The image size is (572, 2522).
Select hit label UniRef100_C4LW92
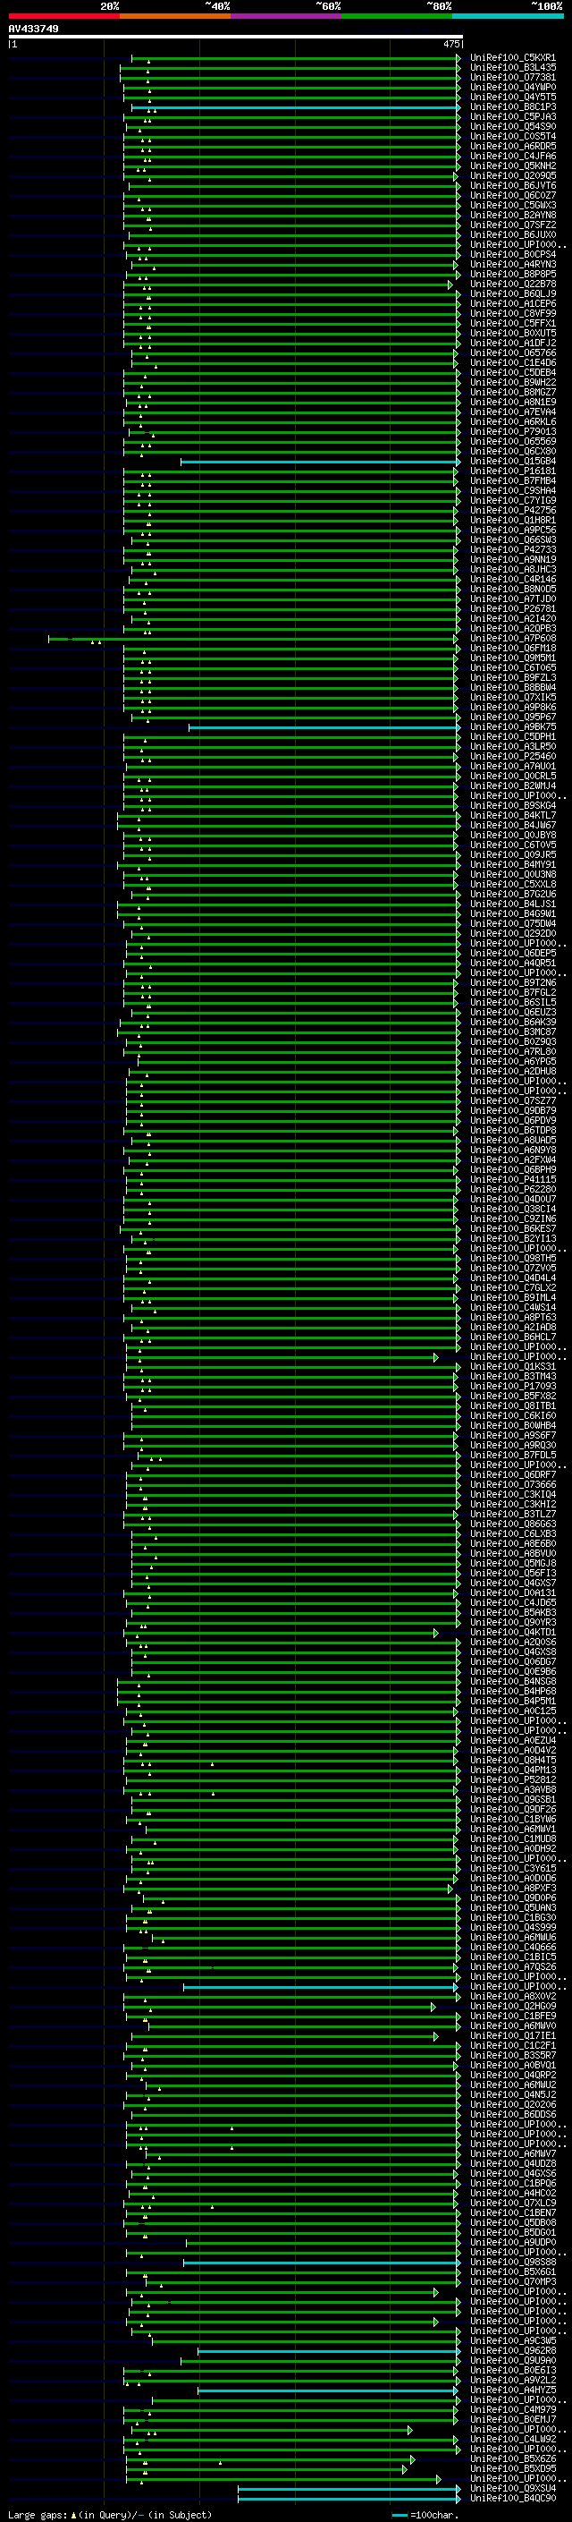pos(512,2440)
